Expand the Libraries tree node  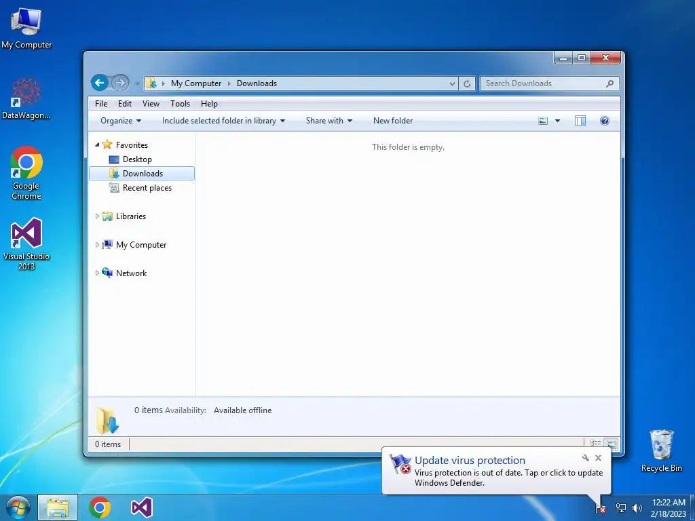[x=97, y=216]
